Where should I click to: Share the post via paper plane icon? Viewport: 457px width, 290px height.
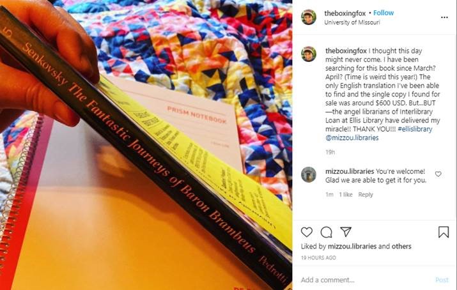[346, 232]
